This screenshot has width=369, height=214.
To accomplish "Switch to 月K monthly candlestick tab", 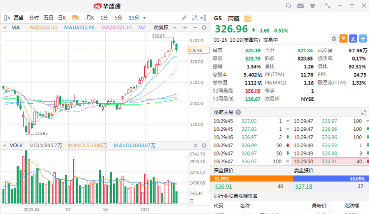I will tap(90, 18).
